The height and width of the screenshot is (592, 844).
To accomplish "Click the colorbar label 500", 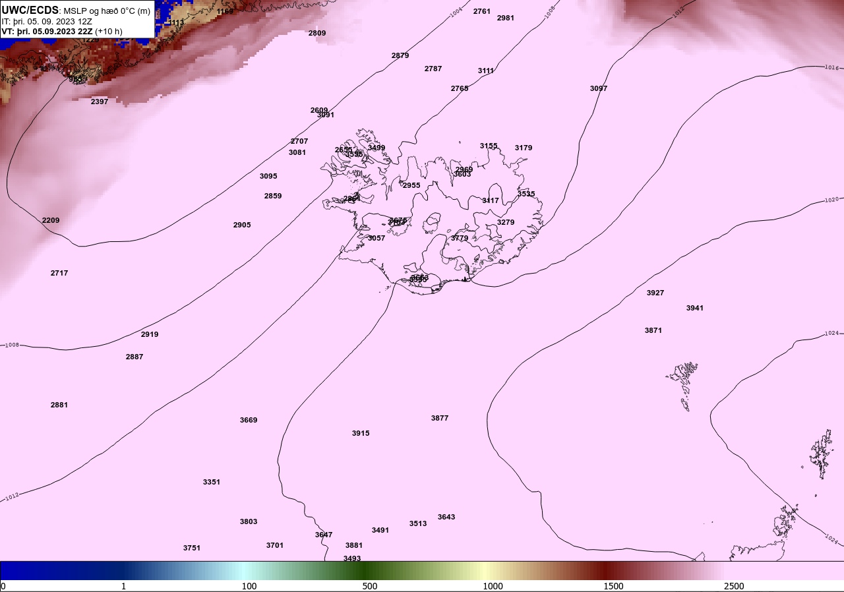I will coord(370,586).
